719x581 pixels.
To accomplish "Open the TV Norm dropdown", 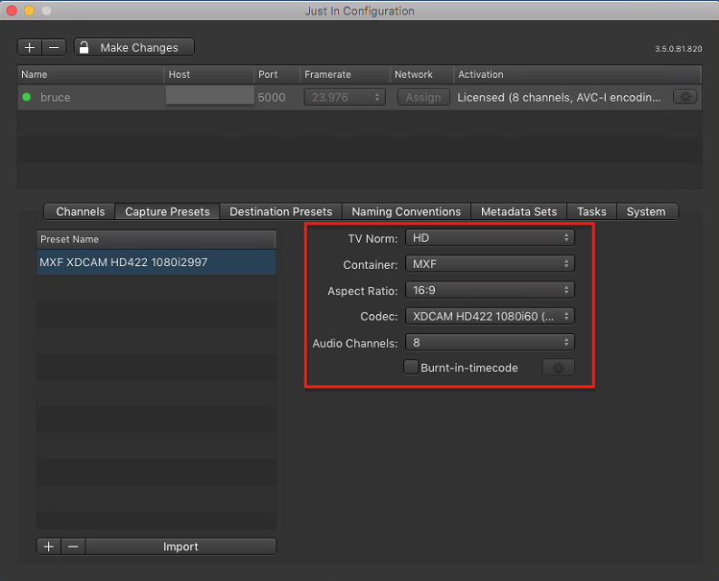I will 490,237.
